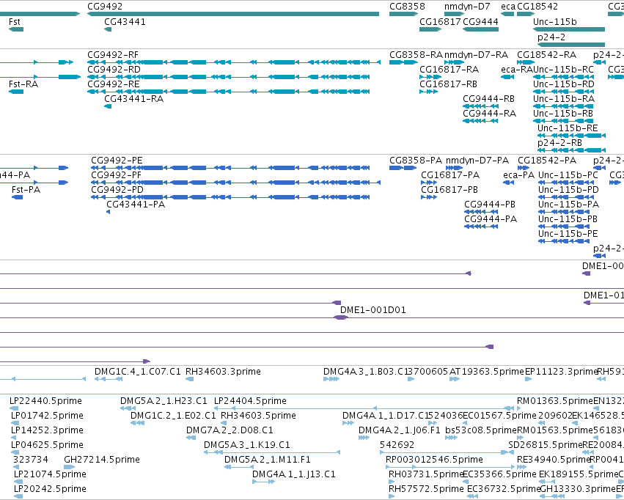Click the CG16817-PB protein label
The height and width of the screenshot is (500, 624).
click(x=449, y=190)
